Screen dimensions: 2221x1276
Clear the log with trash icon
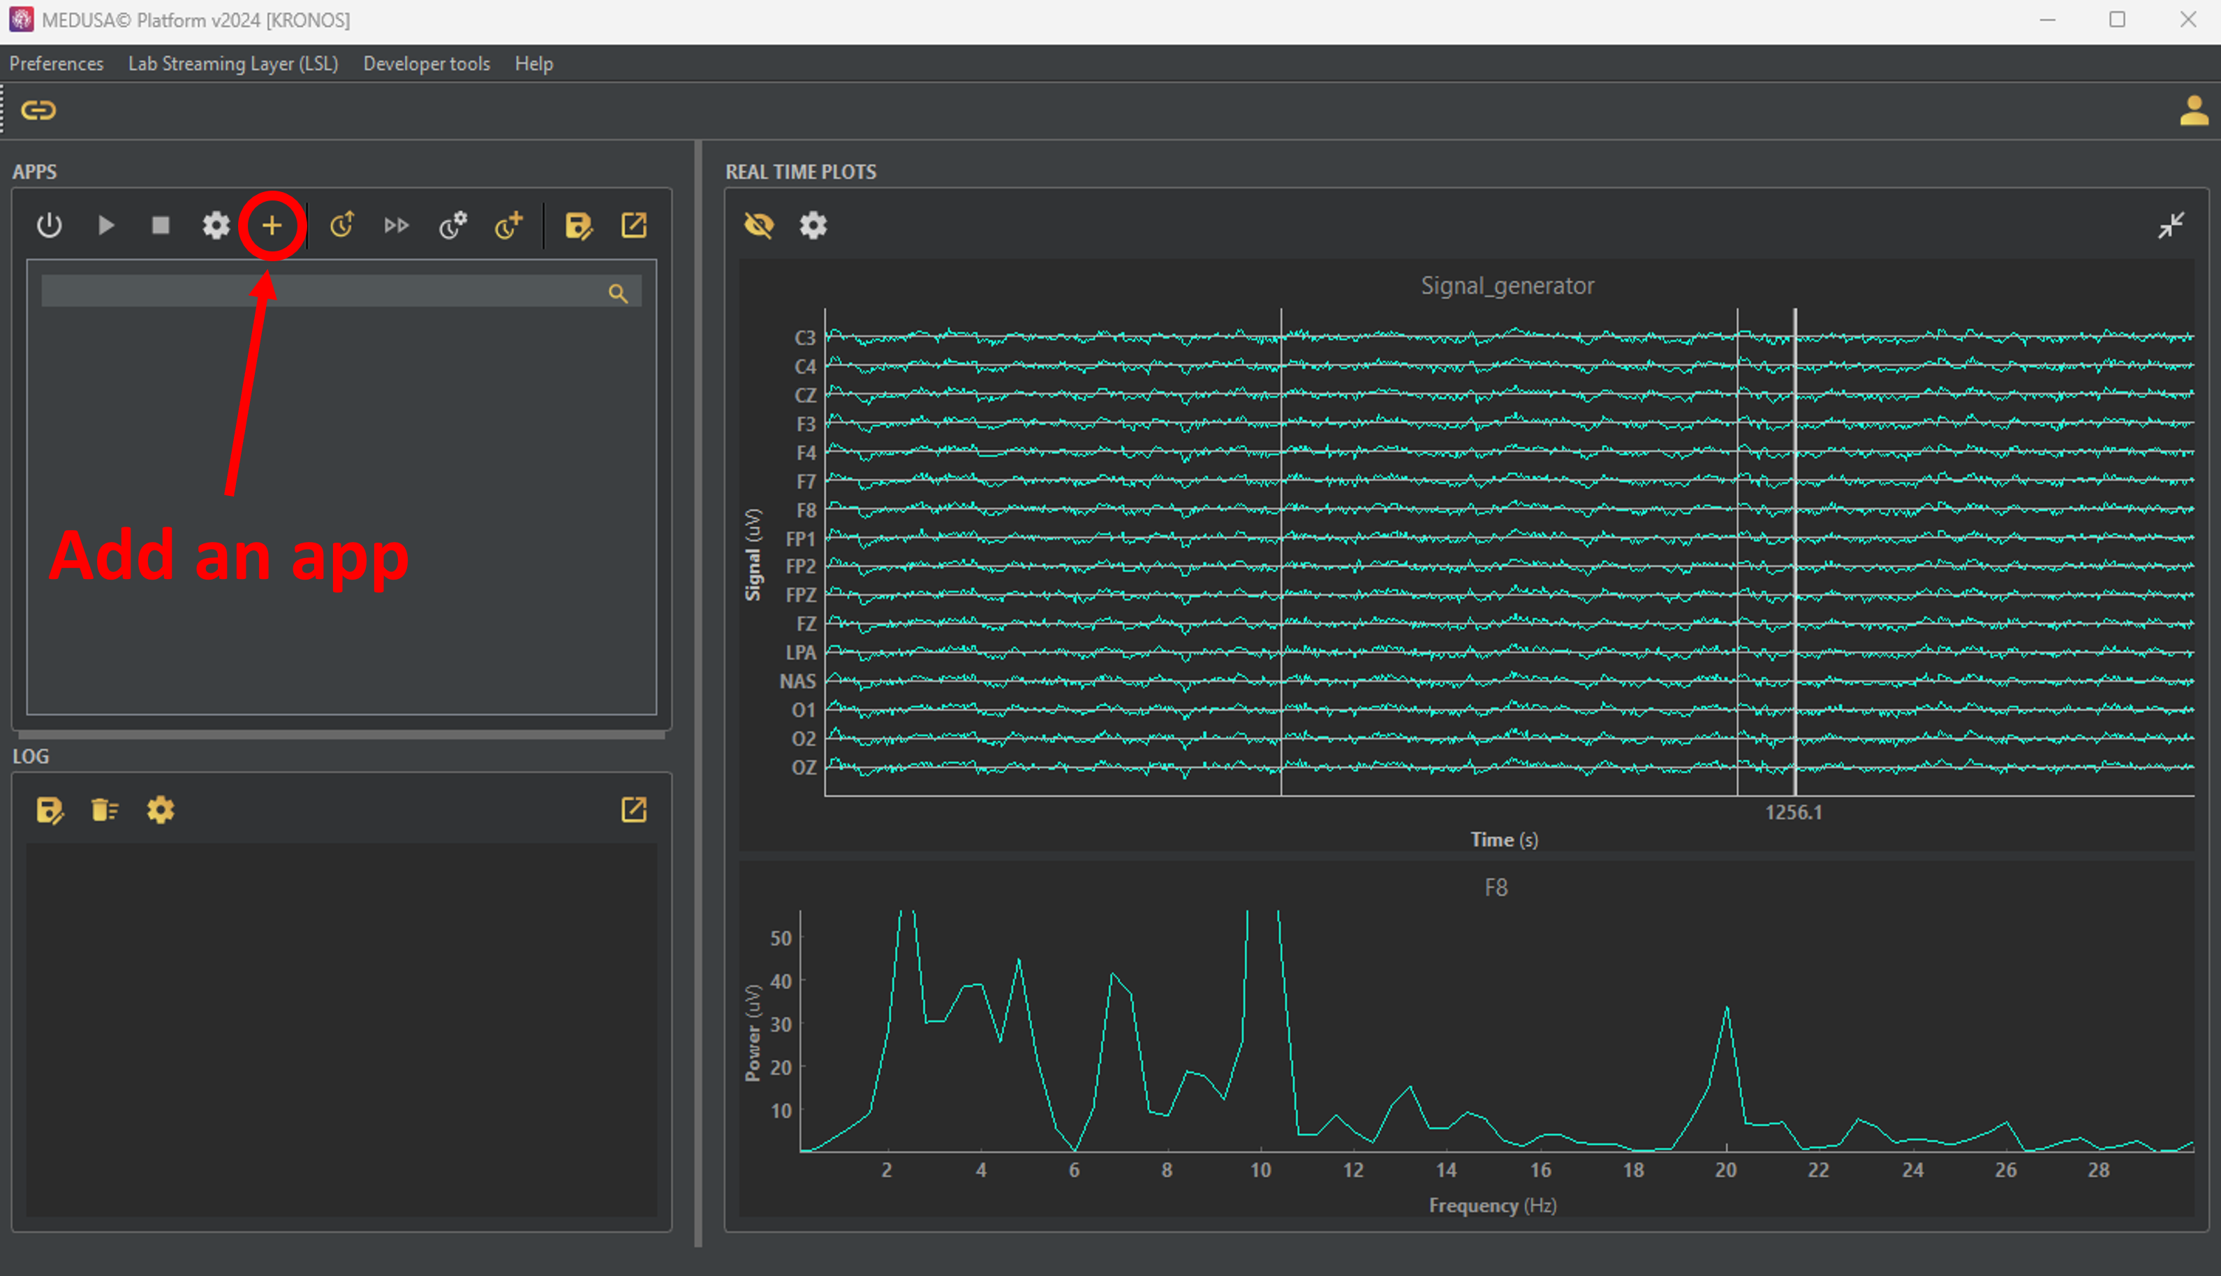click(105, 809)
